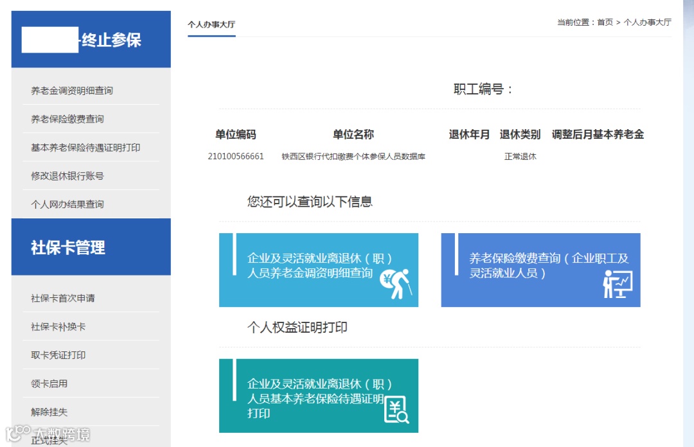Click the presenter chart icon on blue card
This screenshot has height=447, width=694.
tap(618, 284)
